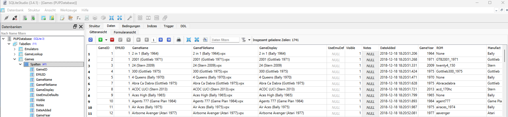Click the add database icon
508x117 pixels.
point(25,18)
